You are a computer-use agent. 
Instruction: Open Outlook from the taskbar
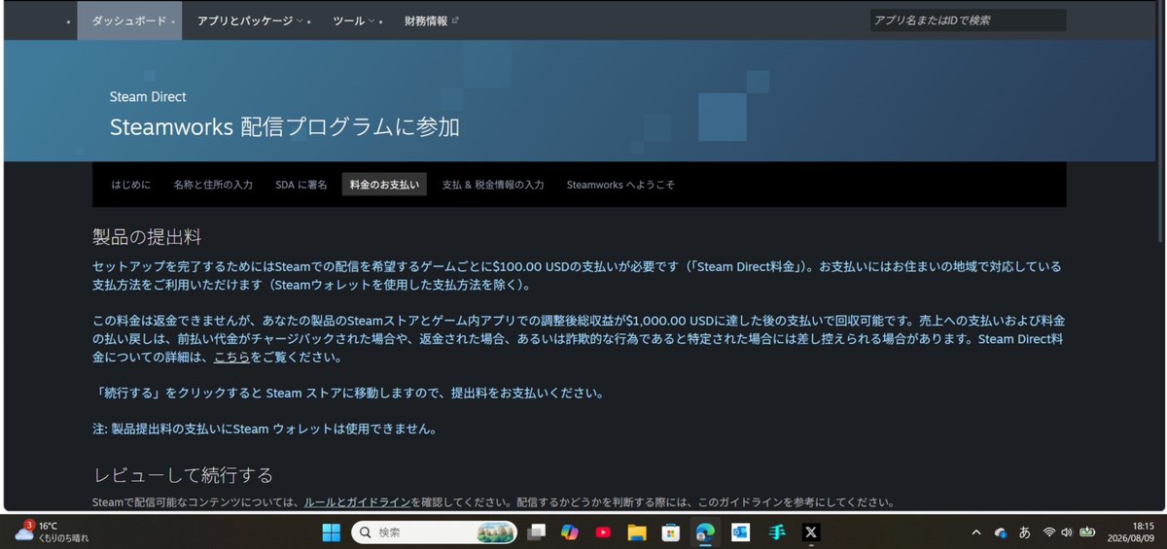pyautogui.click(x=740, y=532)
